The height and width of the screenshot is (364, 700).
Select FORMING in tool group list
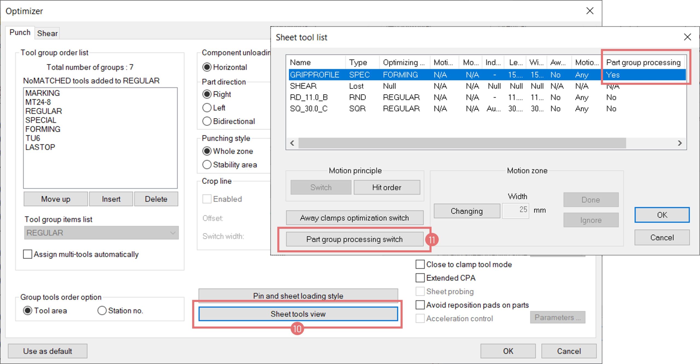(43, 129)
